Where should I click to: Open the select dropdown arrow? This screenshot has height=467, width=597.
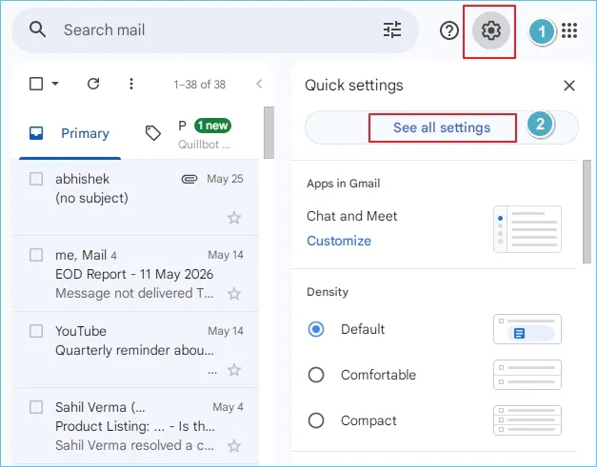[55, 84]
